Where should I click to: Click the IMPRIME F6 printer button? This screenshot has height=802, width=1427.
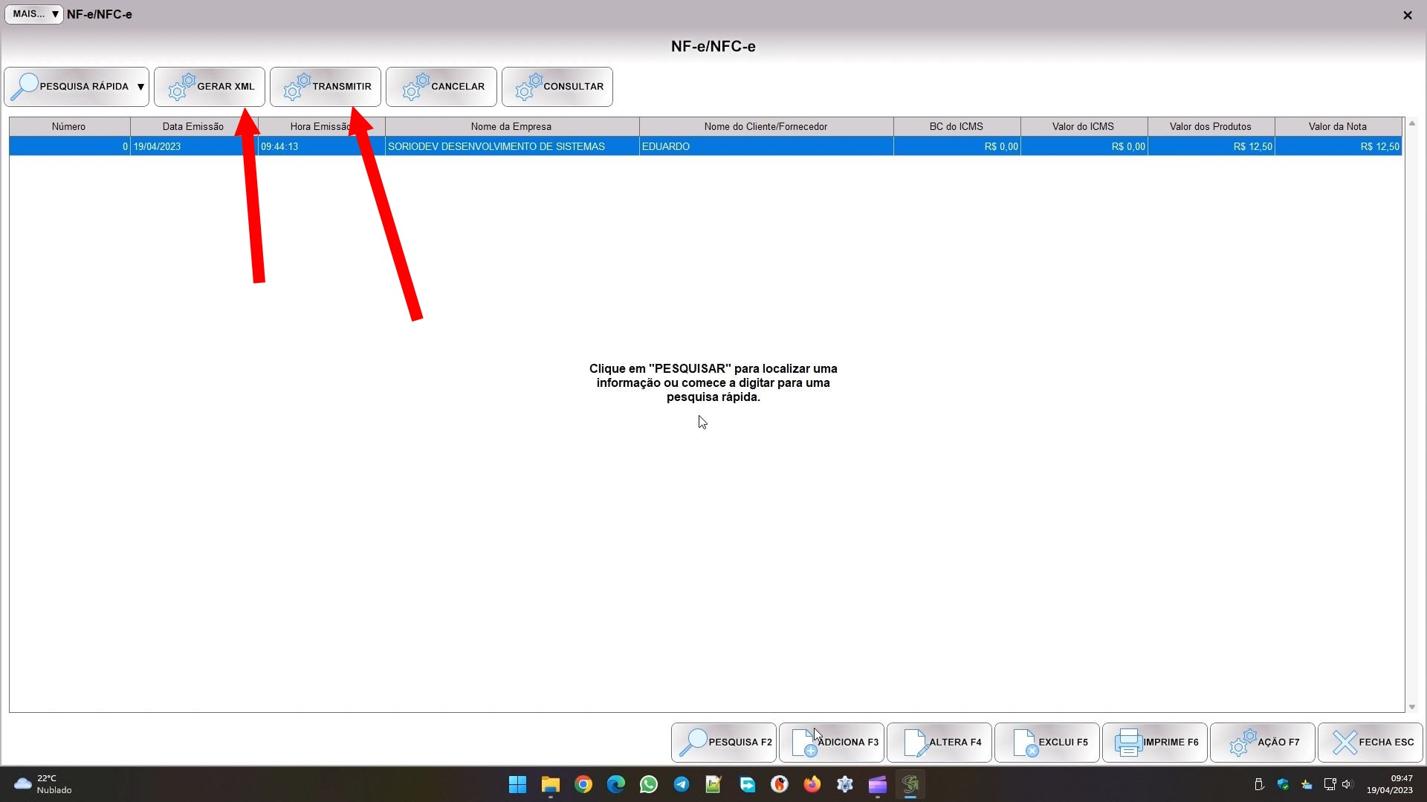[x=1154, y=742]
